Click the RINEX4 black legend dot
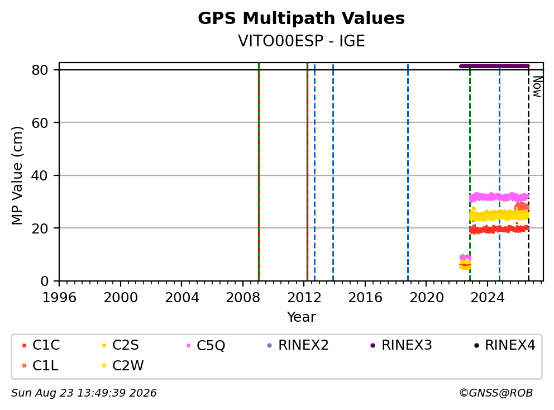The image size is (554, 410). tap(476, 345)
